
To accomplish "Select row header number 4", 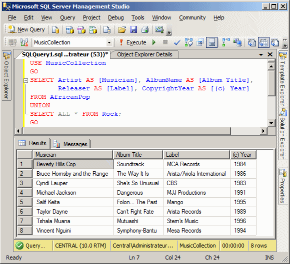I will pos(25,193).
